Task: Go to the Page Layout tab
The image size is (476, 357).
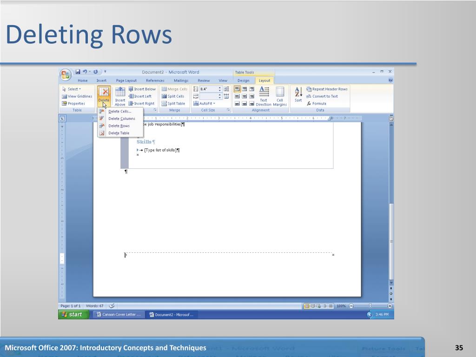Action: point(126,80)
